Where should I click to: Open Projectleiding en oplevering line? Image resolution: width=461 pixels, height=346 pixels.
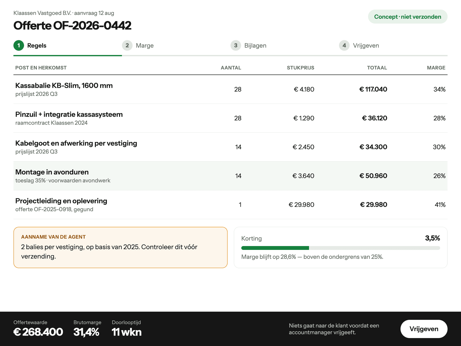230,205
